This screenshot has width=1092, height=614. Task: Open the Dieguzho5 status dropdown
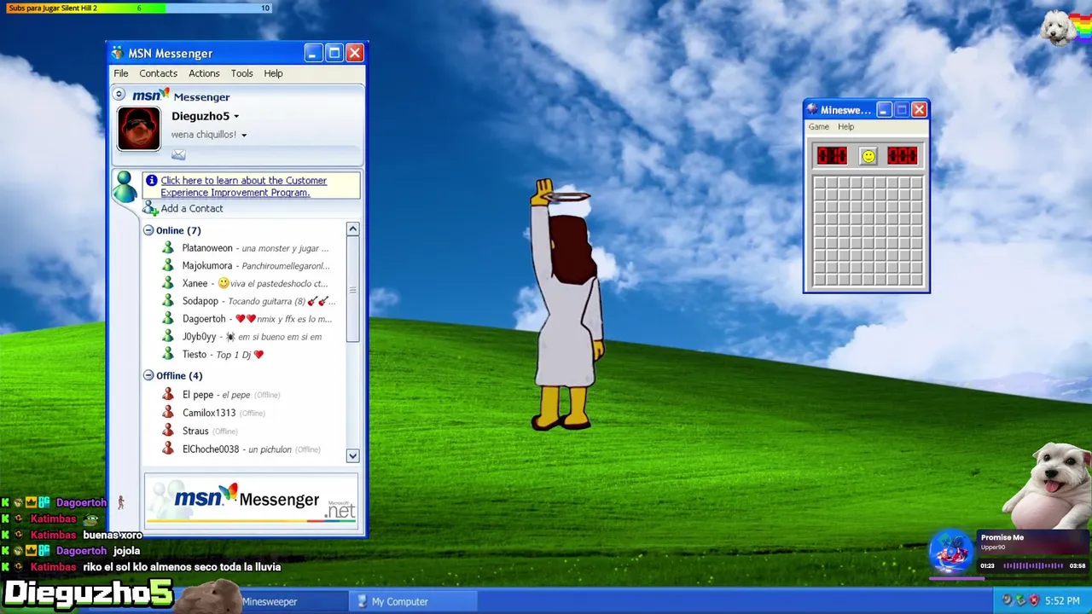(236, 117)
